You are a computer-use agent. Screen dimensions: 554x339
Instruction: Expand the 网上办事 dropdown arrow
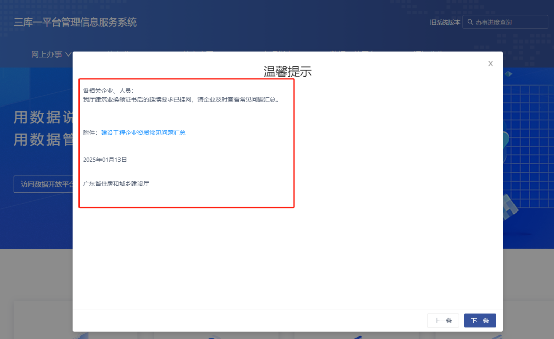[68, 54]
